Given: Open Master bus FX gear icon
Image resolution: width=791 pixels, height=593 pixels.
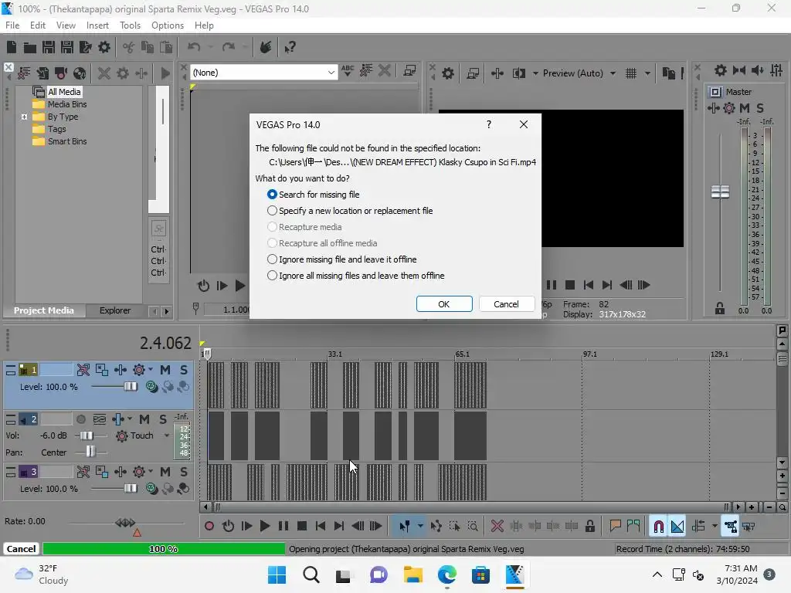Looking at the screenshot, I should click(729, 108).
